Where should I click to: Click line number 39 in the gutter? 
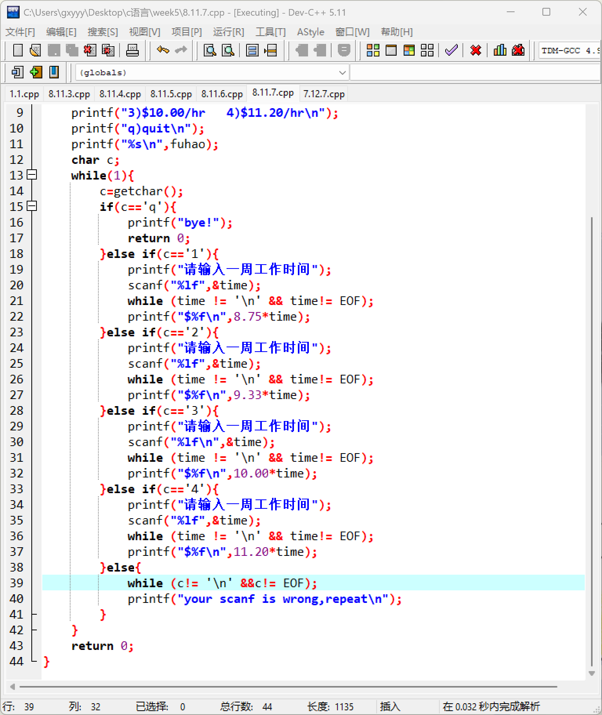point(16,583)
